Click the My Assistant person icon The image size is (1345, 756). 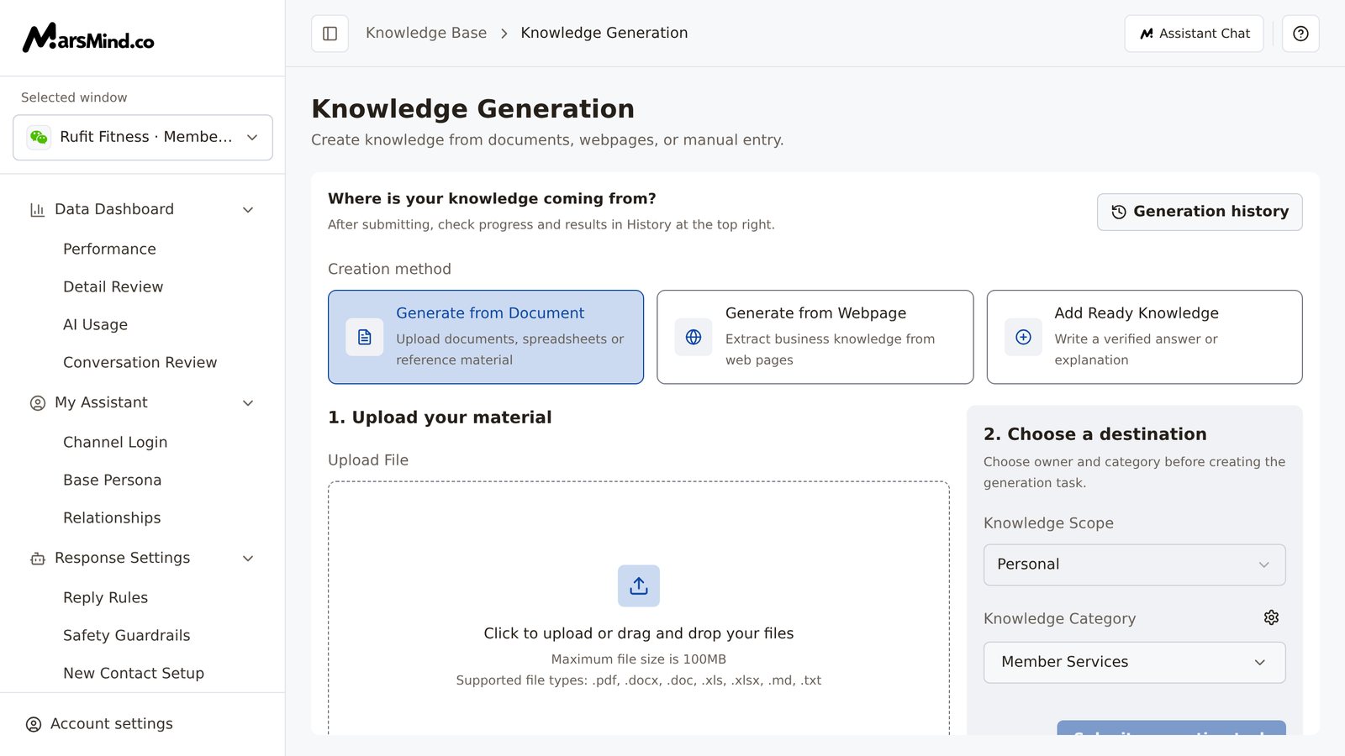[x=38, y=403]
